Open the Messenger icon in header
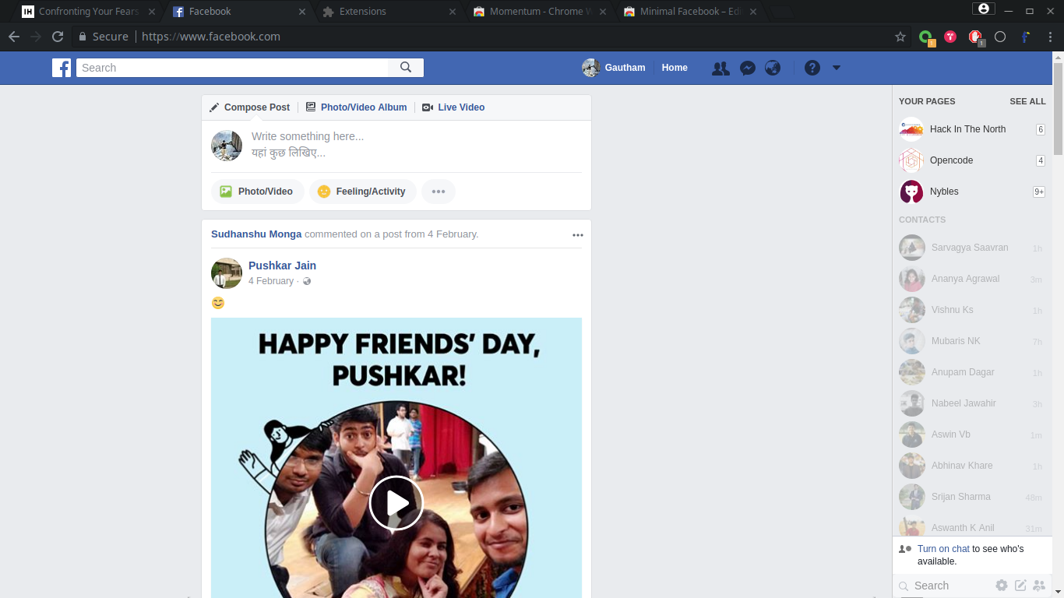This screenshot has height=598, width=1064. pyautogui.click(x=747, y=68)
